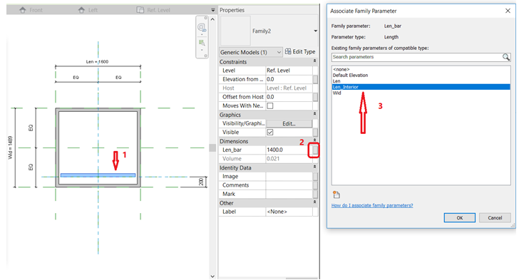Select the blue bar element in the drawing
The width and height of the screenshot is (519, 280).
[x=98, y=175]
